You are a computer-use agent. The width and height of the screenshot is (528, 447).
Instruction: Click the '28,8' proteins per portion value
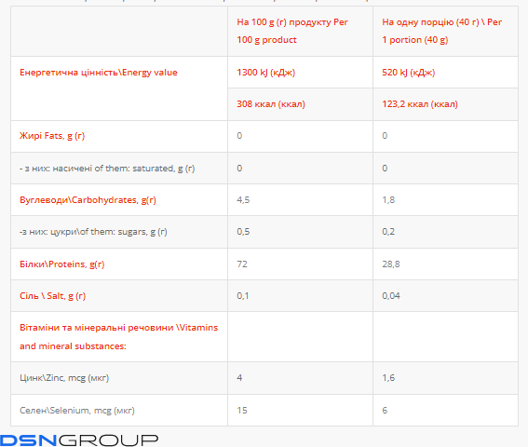point(390,264)
